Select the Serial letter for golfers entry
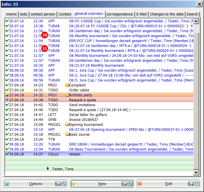 (x=88, y=115)
